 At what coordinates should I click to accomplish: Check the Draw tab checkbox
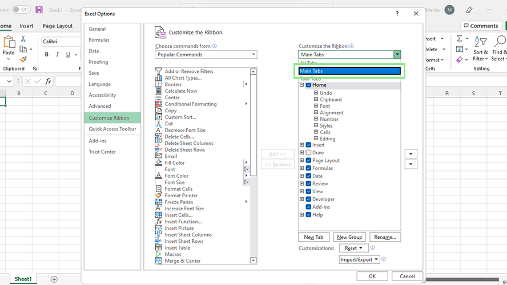click(x=308, y=153)
